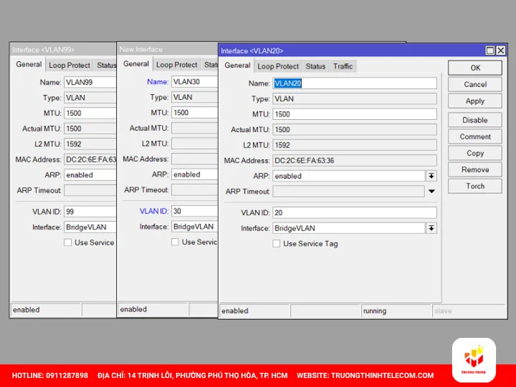
Task: Click the Name field containing VLAN30
Action: coord(194,82)
